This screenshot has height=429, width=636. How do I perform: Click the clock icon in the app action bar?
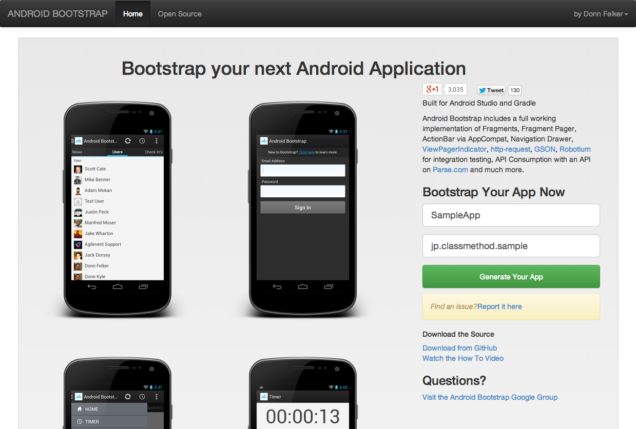point(142,141)
